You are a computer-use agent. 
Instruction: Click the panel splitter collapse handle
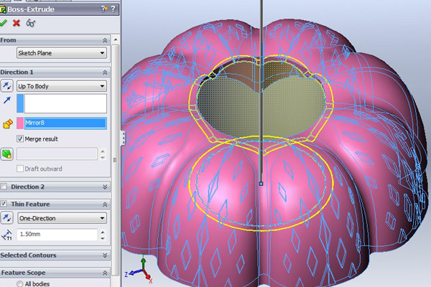click(124, 138)
